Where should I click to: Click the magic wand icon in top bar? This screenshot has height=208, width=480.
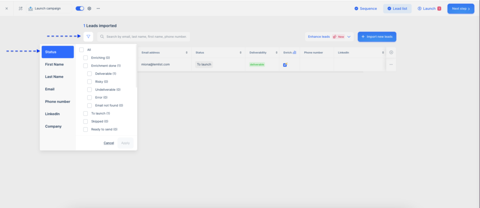point(20,8)
